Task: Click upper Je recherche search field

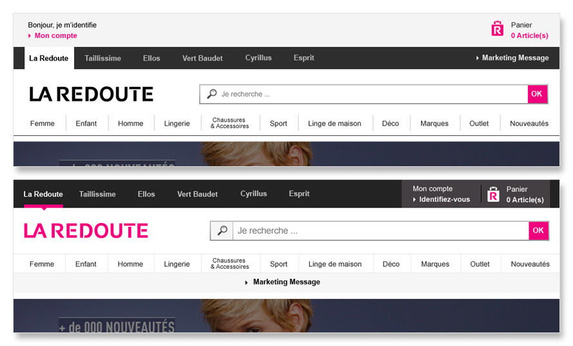Action: 373,94
